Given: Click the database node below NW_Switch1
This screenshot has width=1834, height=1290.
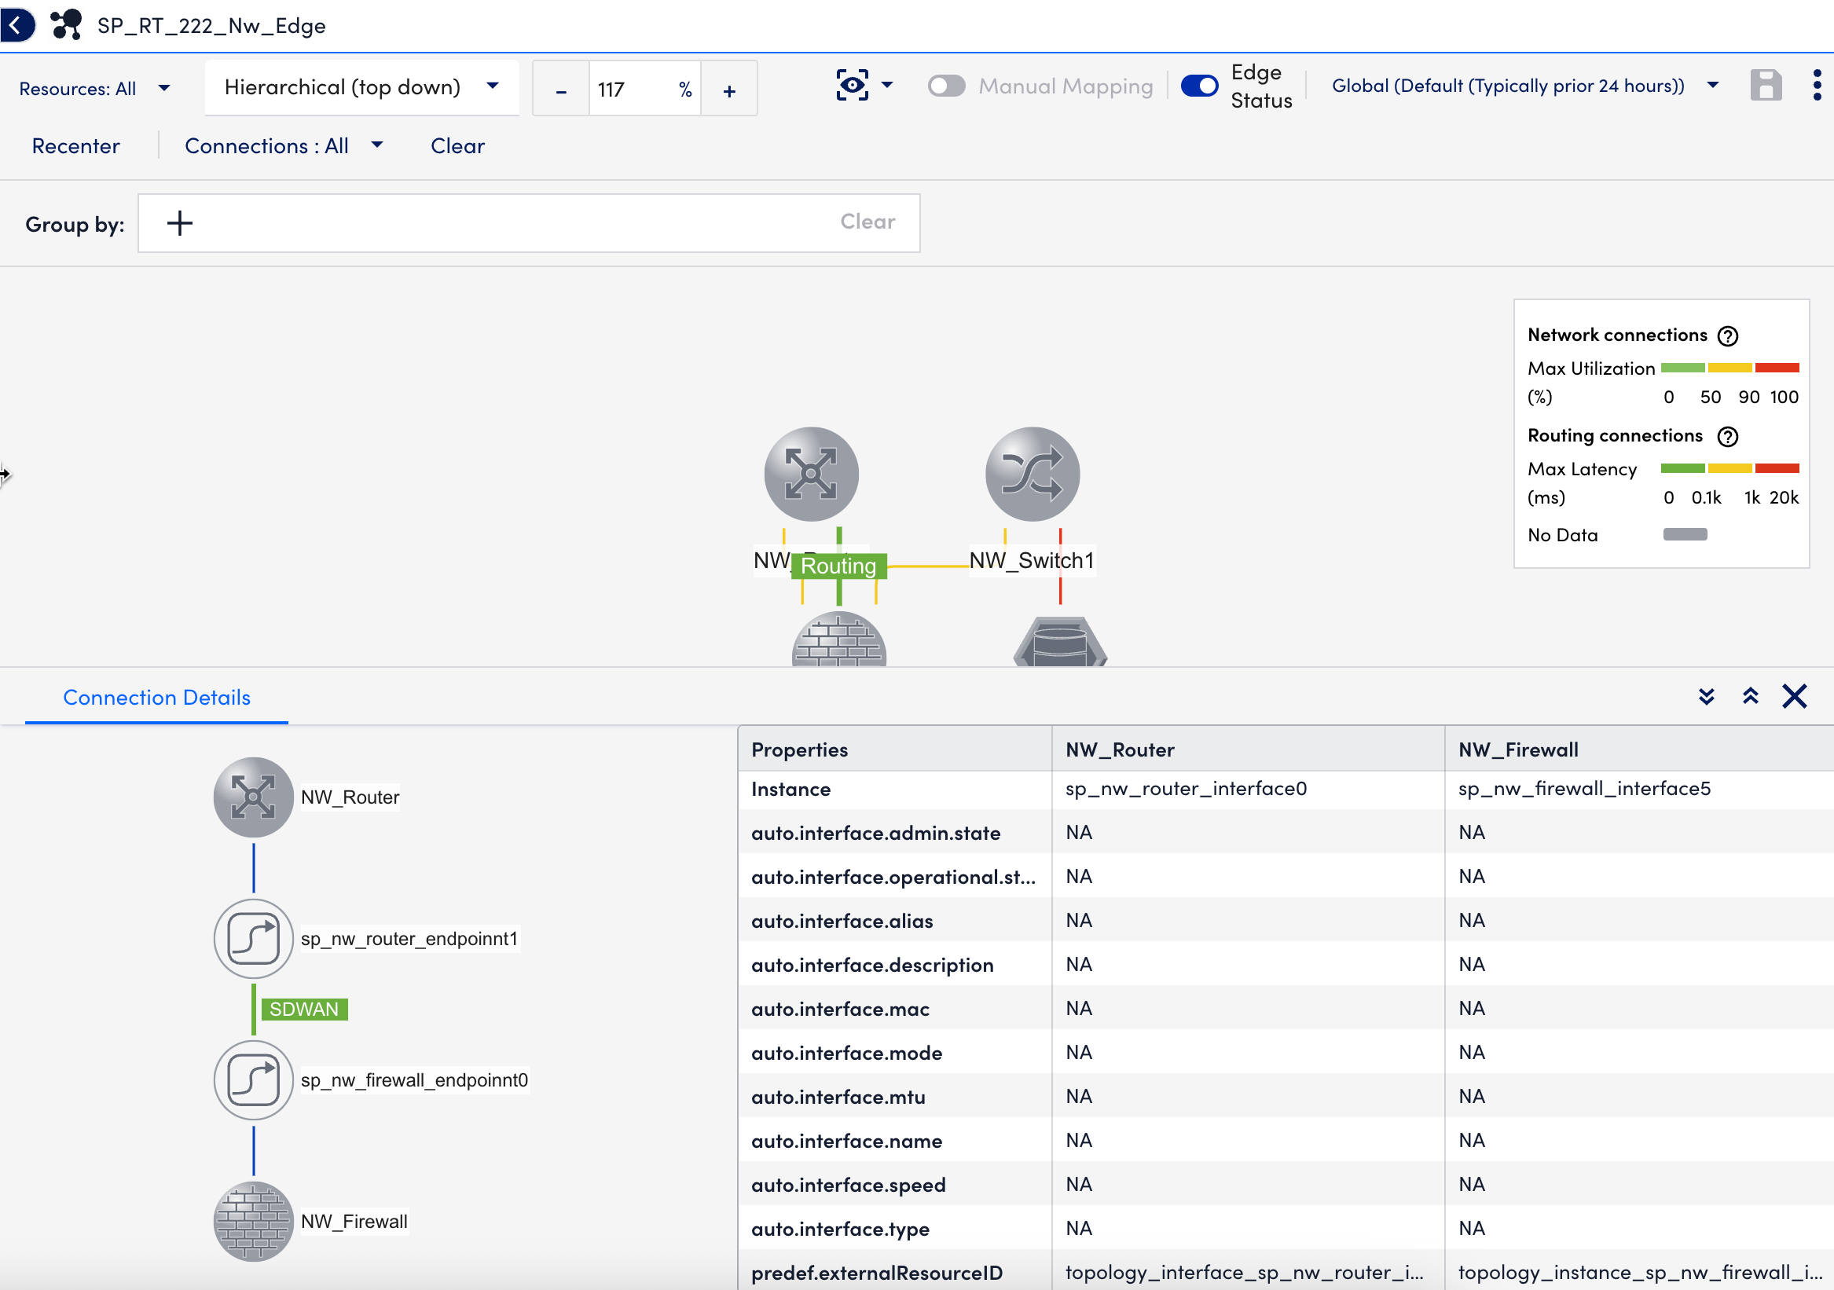Looking at the screenshot, I should (1060, 641).
